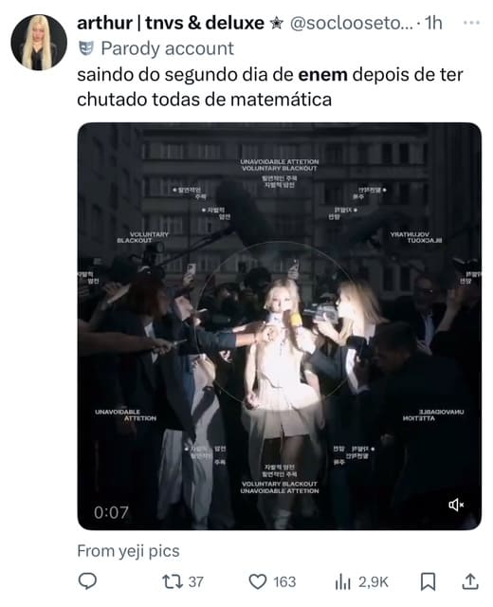Image resolution: width=493 pixels, height=607 pixels.
Task: Retweet the post via arrows icon
Action: pyautogui.click(x=173, y=581)
